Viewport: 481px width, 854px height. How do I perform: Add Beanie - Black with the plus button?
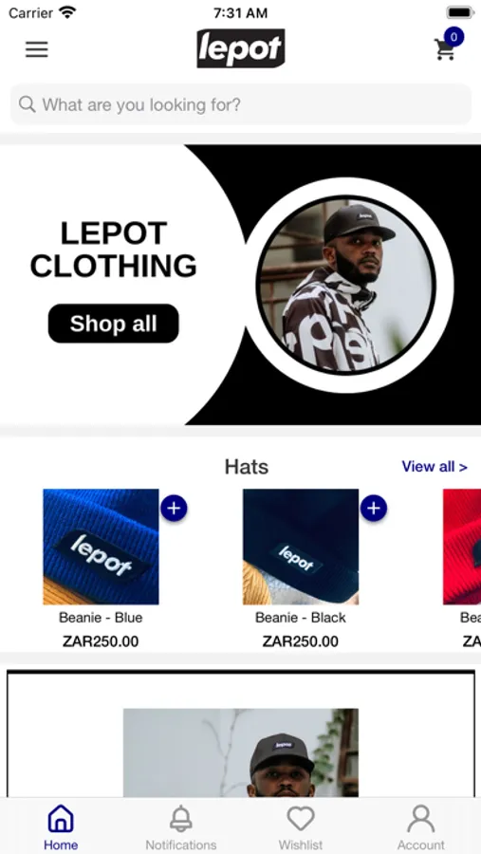(x=374, y=509)
